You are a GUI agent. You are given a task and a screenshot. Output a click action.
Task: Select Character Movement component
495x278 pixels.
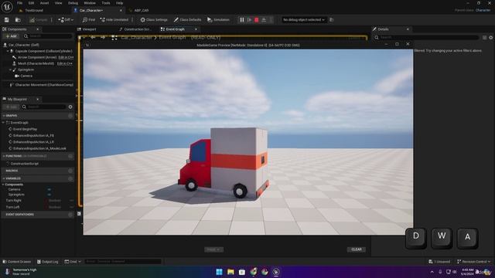click(44, 85)
